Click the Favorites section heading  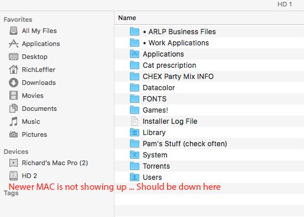point(18,19)
